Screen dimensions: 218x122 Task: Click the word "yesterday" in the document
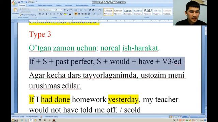123,99
